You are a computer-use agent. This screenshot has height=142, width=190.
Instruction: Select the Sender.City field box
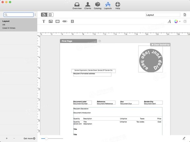(153, 103)
